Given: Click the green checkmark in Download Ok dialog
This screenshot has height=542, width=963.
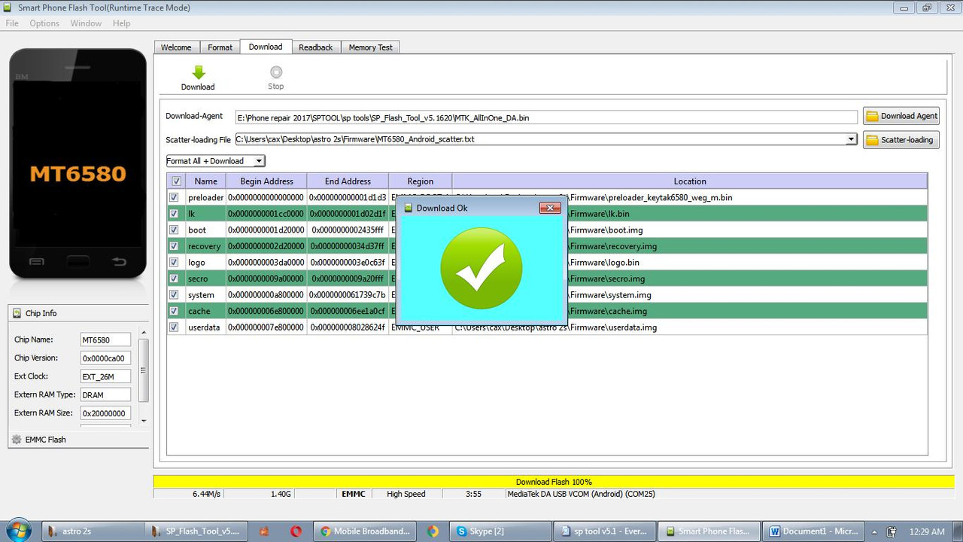Looking at the screenshot, I should tap(481, 269).
